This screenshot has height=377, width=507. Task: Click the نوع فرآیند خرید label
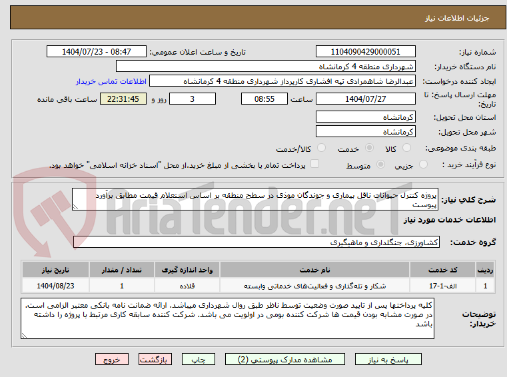click(469, 165)
